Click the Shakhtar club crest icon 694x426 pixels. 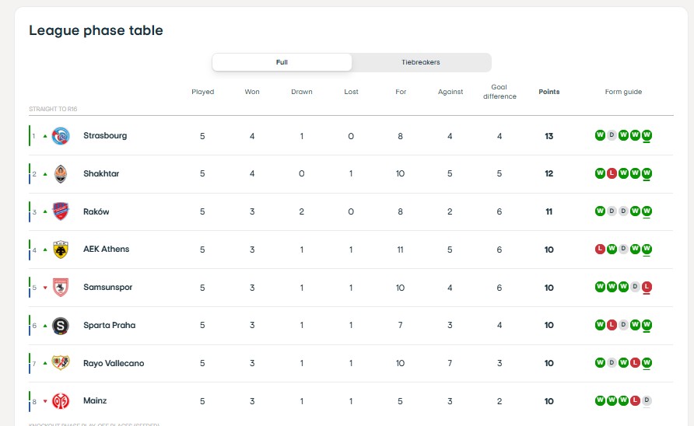[61, 173]
